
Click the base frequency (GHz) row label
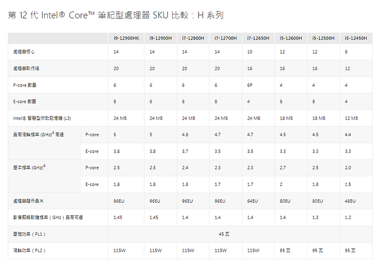29,167
